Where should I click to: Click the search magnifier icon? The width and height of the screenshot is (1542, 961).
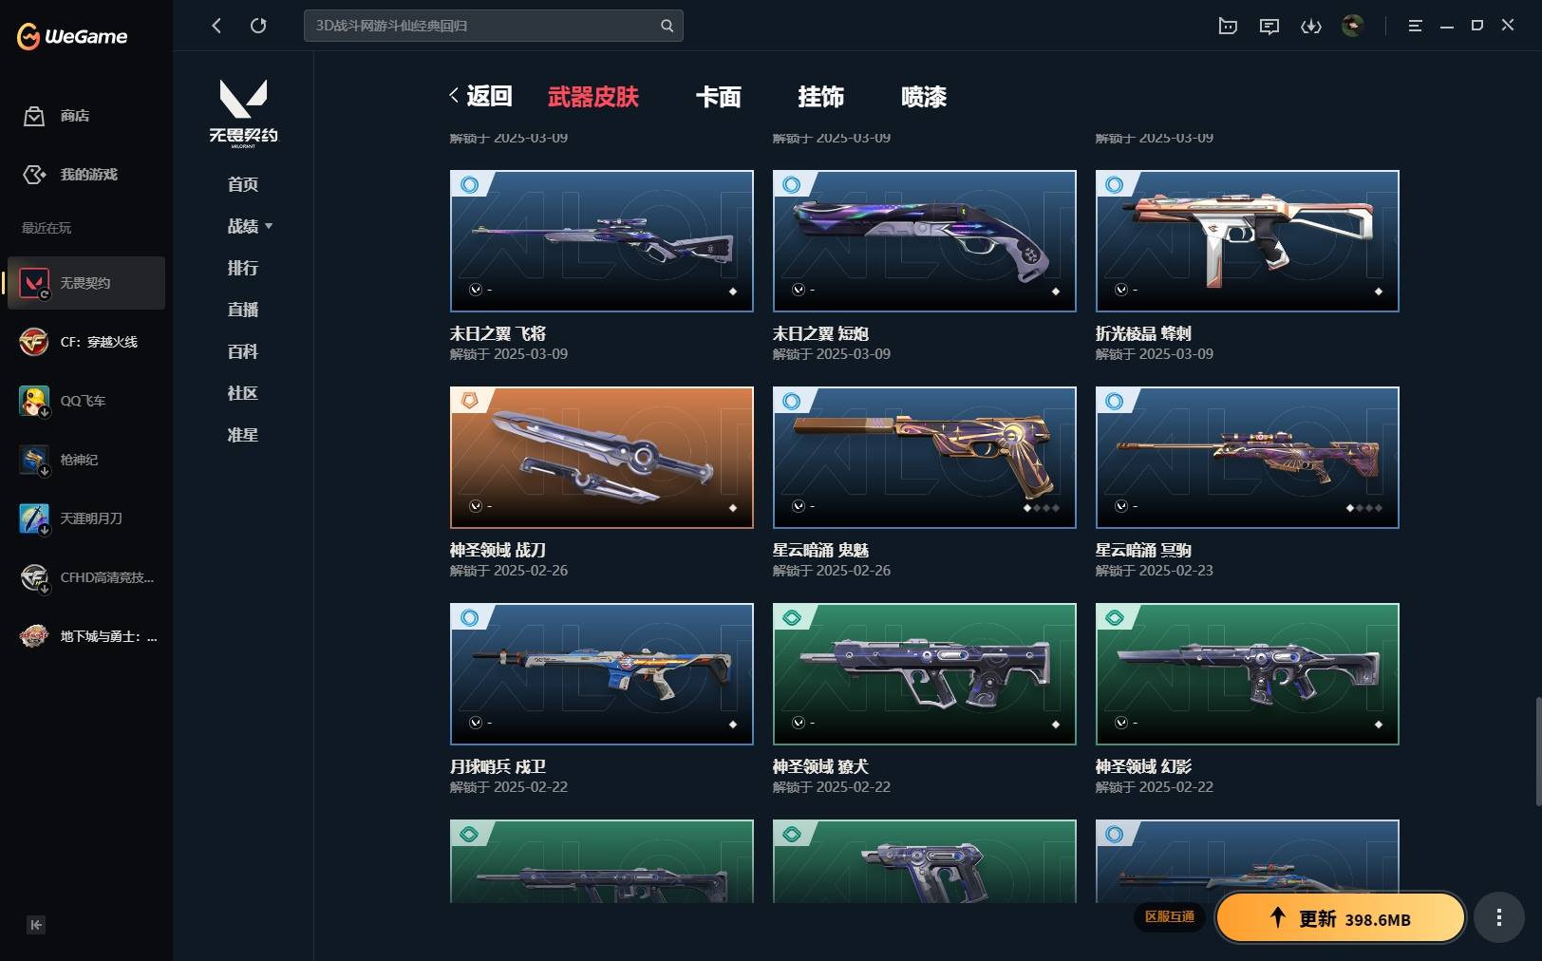tap(667, 26)
